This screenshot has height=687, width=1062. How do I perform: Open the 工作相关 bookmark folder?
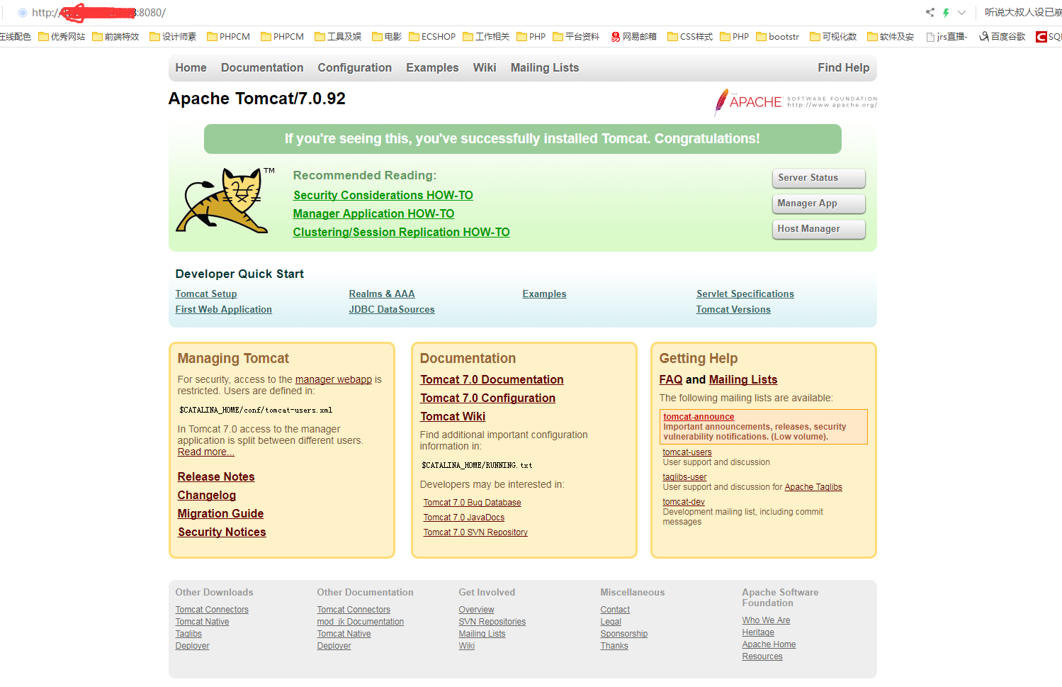[x=486, y=37]
